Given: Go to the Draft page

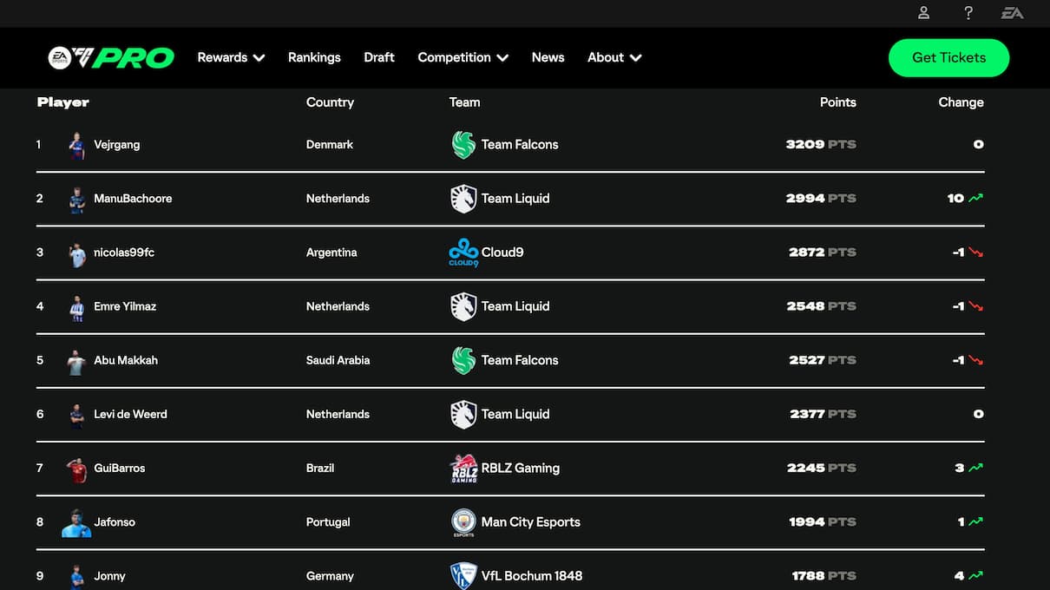Looking at the screenshot, I should click(x=379, y=57).
